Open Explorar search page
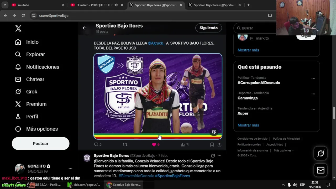 tap(30, 54)
